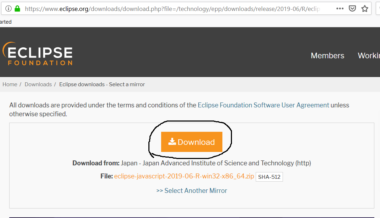Open Eclipse Foundation Software User Agreement link
Image resolution: width=380 pixels, height=218 pixels.
coord(263,105)
